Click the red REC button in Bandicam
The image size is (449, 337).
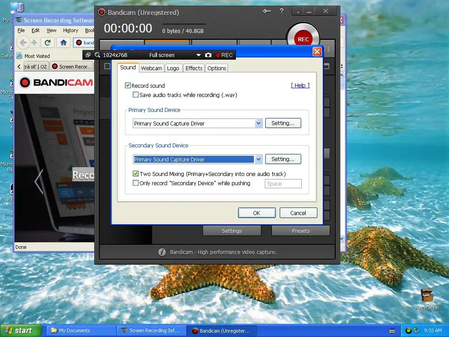(x=303, y=39)
